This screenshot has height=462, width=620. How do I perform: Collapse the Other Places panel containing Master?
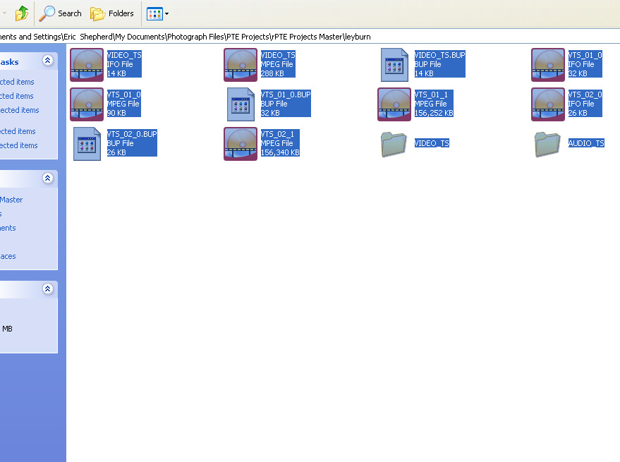[47, 178]
